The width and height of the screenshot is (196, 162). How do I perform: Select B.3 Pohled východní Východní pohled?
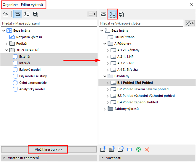coord(146,96)
